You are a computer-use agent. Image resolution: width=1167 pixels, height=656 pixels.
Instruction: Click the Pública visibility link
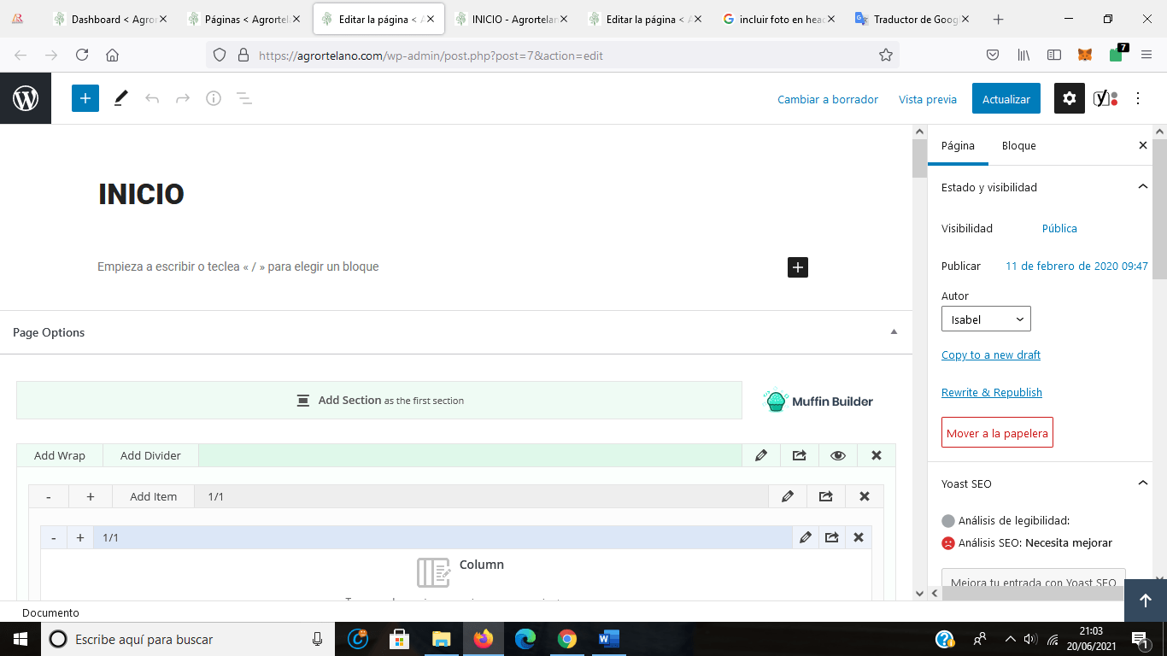[x=1059, y=228]
